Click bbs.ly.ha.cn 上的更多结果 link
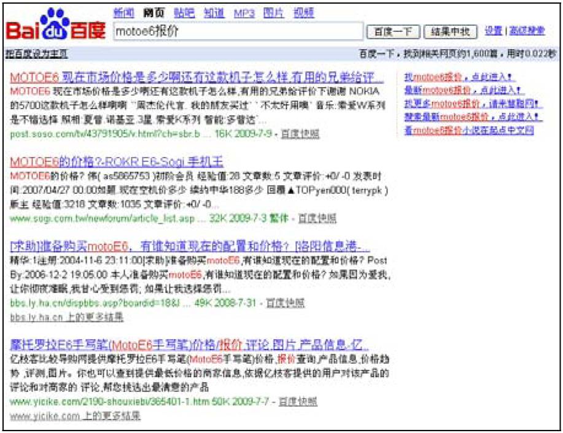The height and width of the screenshot is (433, 563). [x=67, y=317]
